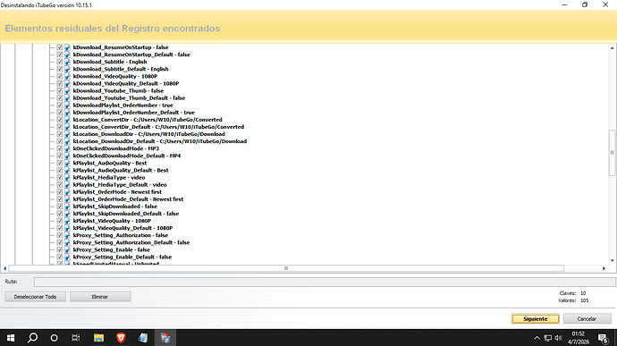Click the volume speaker tray icon
The width and height of the screenshot is (617, 346).
click(x=558, y=338)
